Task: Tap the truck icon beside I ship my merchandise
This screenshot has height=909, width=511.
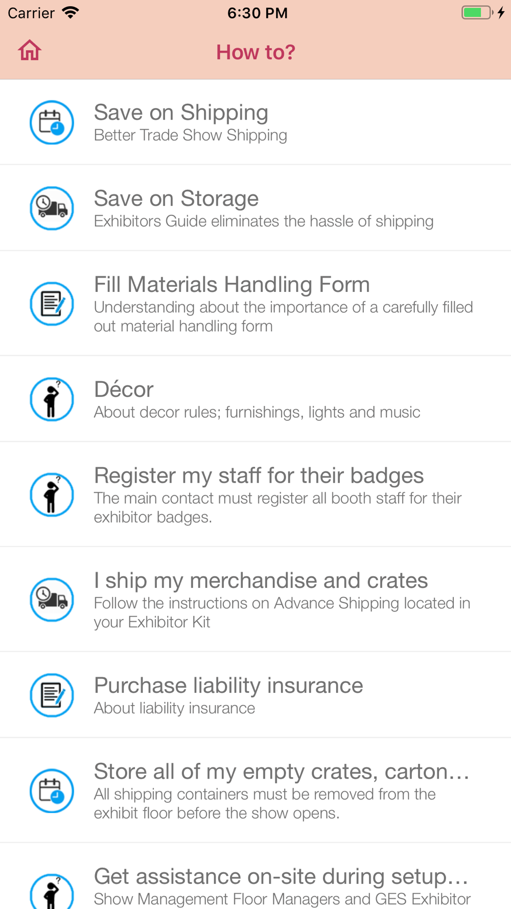Action: (52, 600)
